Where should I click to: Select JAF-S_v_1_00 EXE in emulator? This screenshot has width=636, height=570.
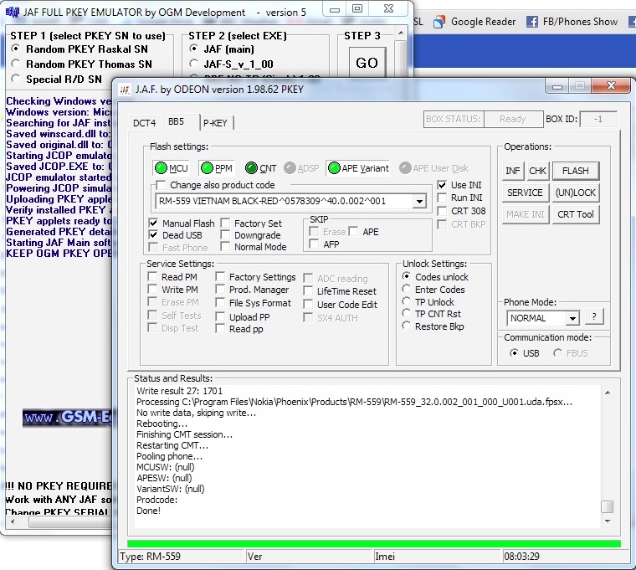194,64
